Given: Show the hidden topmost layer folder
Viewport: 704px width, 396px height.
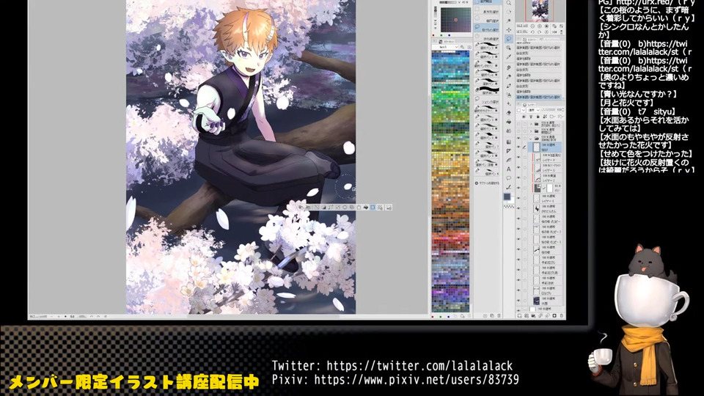Looking at the screenshot, I should 518,124.
